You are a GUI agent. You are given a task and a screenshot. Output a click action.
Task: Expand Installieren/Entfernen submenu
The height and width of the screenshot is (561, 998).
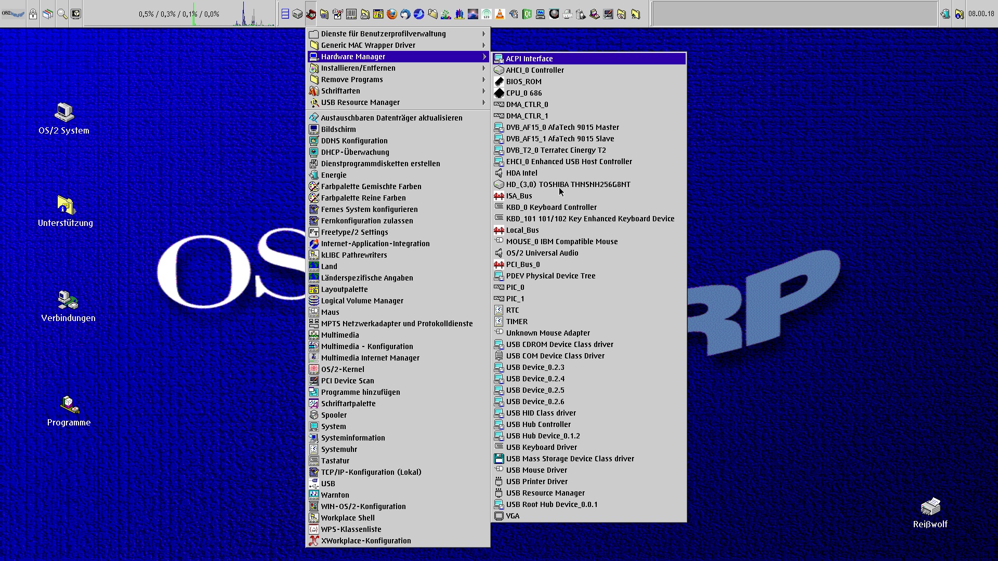tap(398, 68)
